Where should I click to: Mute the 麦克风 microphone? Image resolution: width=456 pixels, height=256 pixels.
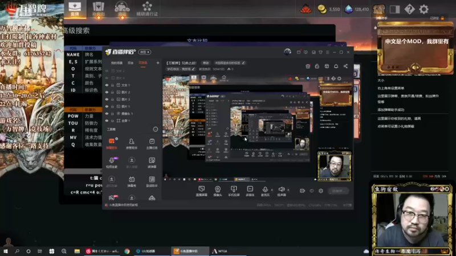(x=265, y=191)
